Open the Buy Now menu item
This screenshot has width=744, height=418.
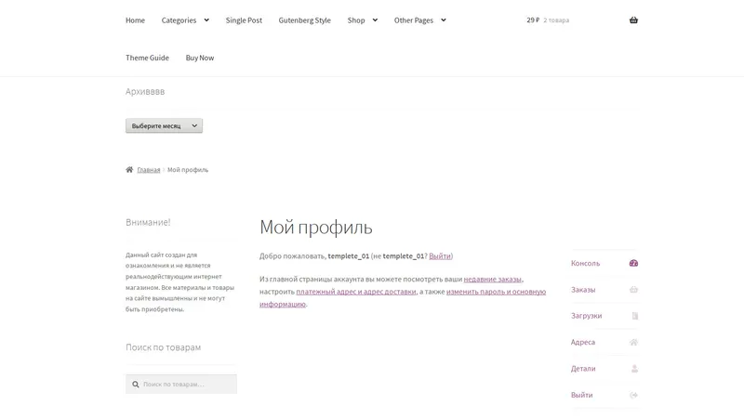point(200,58)
